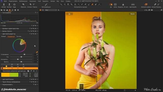Open the Слой menu
The width and height of the screenshot is (163, 92).
pos(39,1)
